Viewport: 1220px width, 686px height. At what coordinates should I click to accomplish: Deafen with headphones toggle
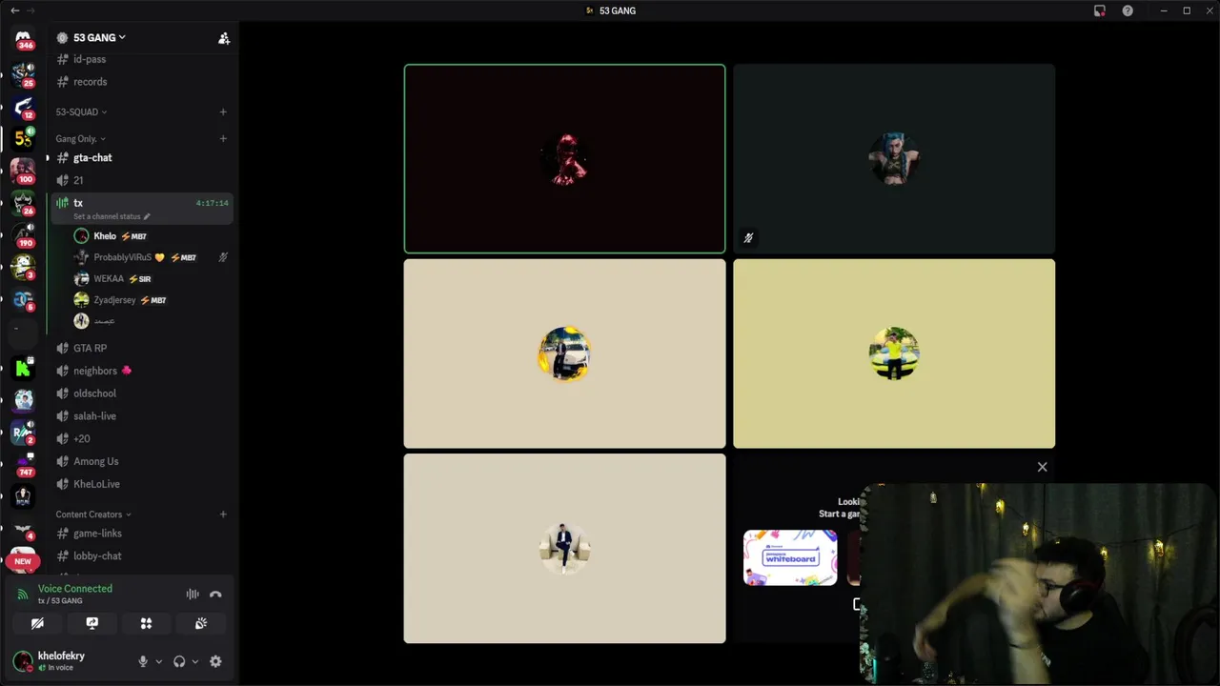(179, 661)
